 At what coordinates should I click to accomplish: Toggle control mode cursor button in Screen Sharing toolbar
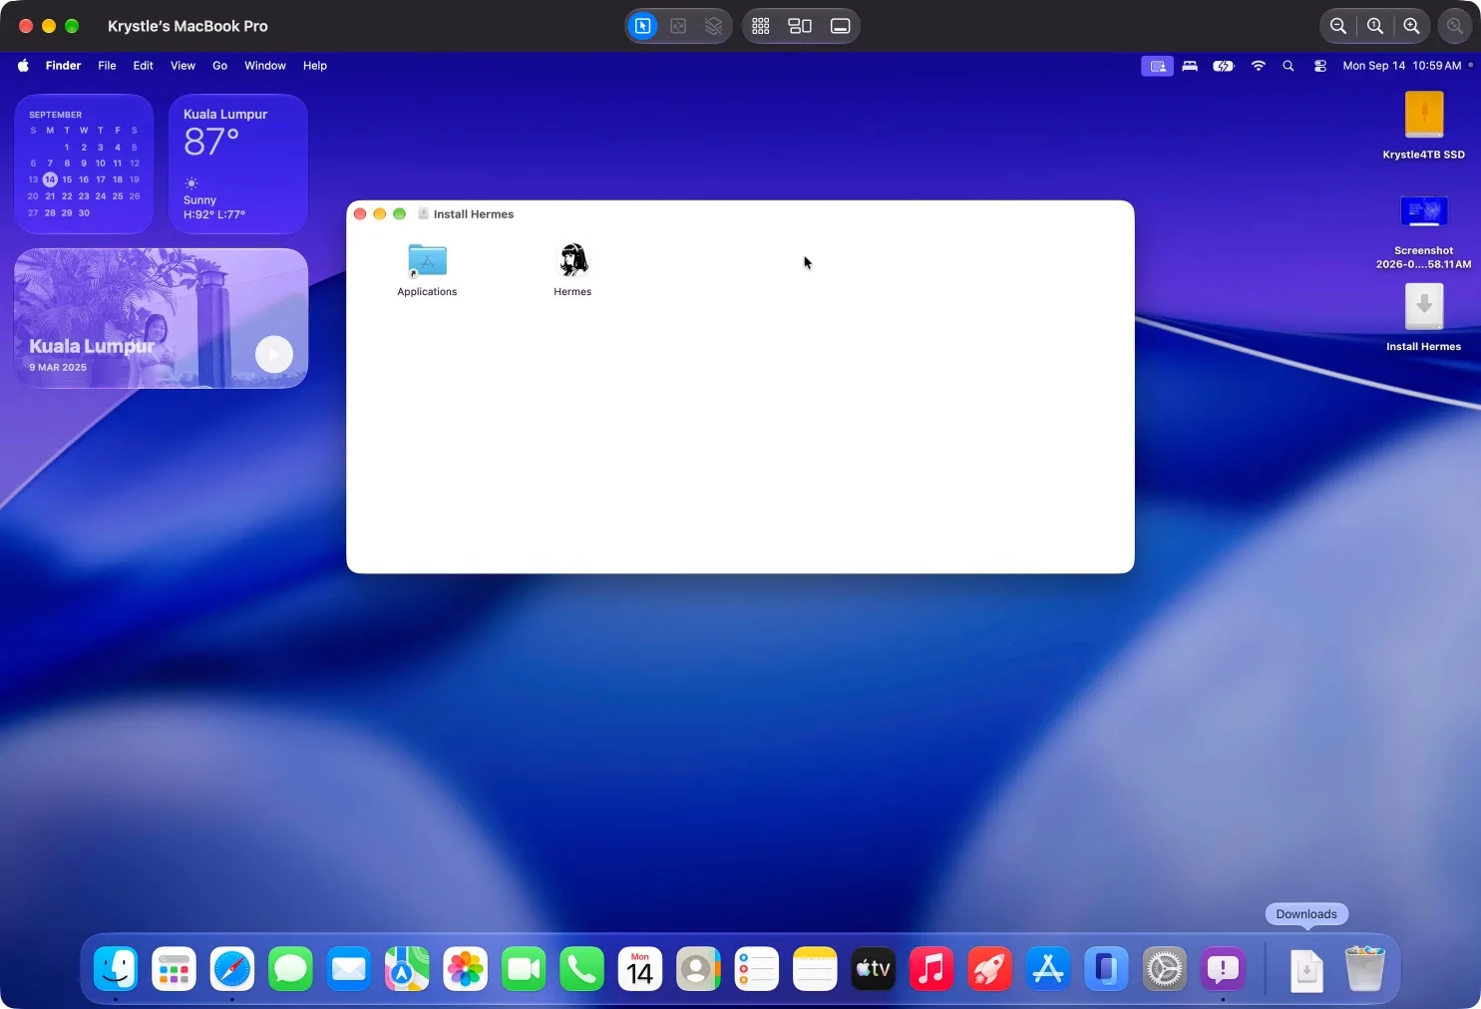tap(643, 26)
